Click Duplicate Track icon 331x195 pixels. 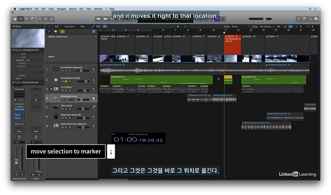[x=56, y=31]
